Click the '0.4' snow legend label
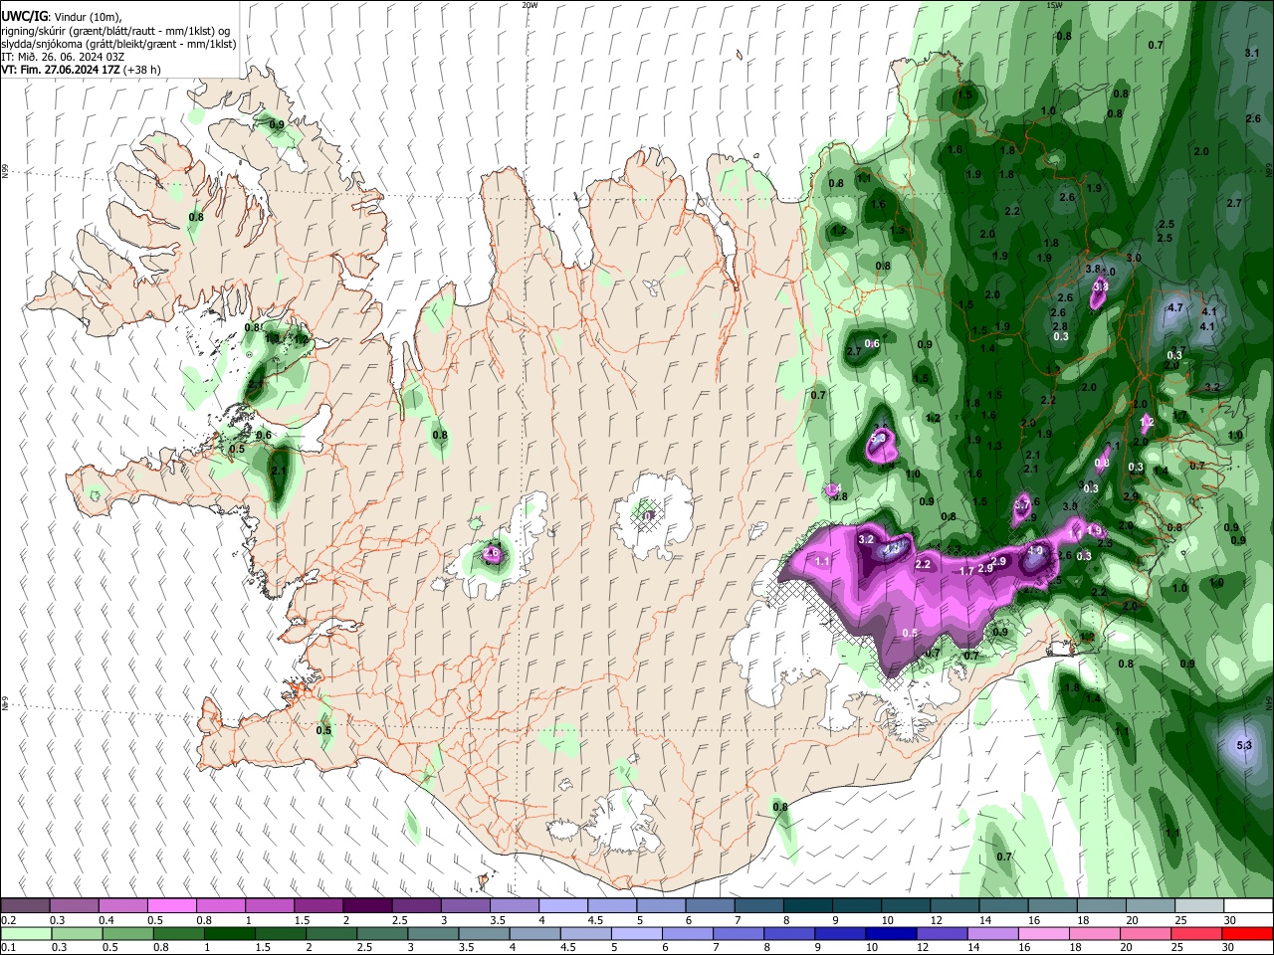 tap(106, 920)
